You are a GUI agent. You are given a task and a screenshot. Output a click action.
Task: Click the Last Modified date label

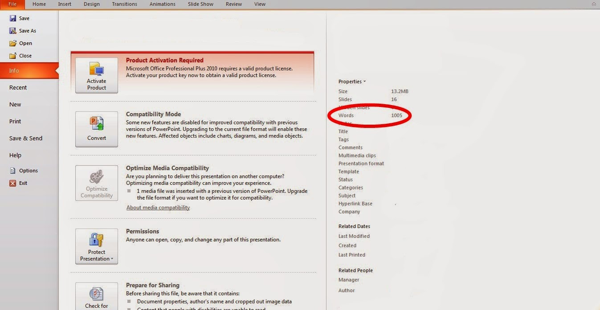(x=354, y=236)
